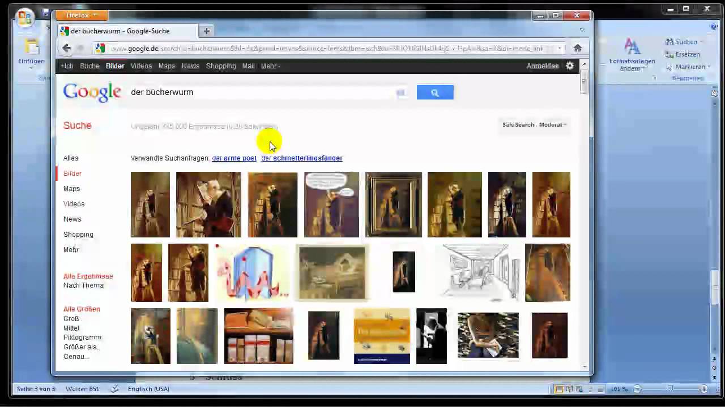
Task: Click Seite 3 von 3 in status bar
Action: click(x=36, y=389)
